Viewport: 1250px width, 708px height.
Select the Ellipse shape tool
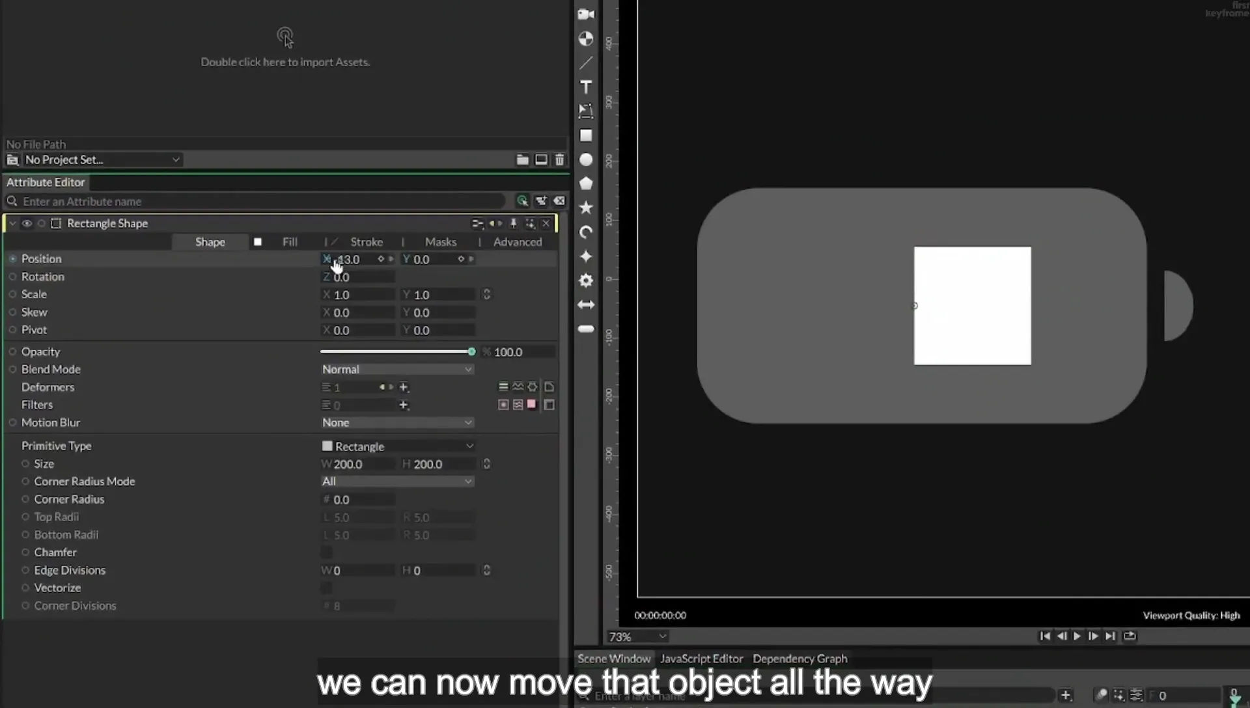(x=586, y=159)
